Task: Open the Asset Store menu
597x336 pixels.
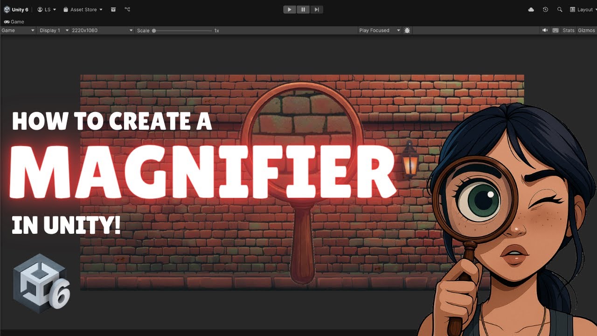Action: tap(83, 9)
